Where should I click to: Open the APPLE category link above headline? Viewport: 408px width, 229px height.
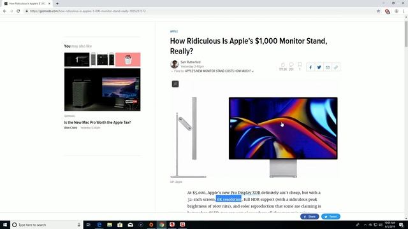pos(174,31)
